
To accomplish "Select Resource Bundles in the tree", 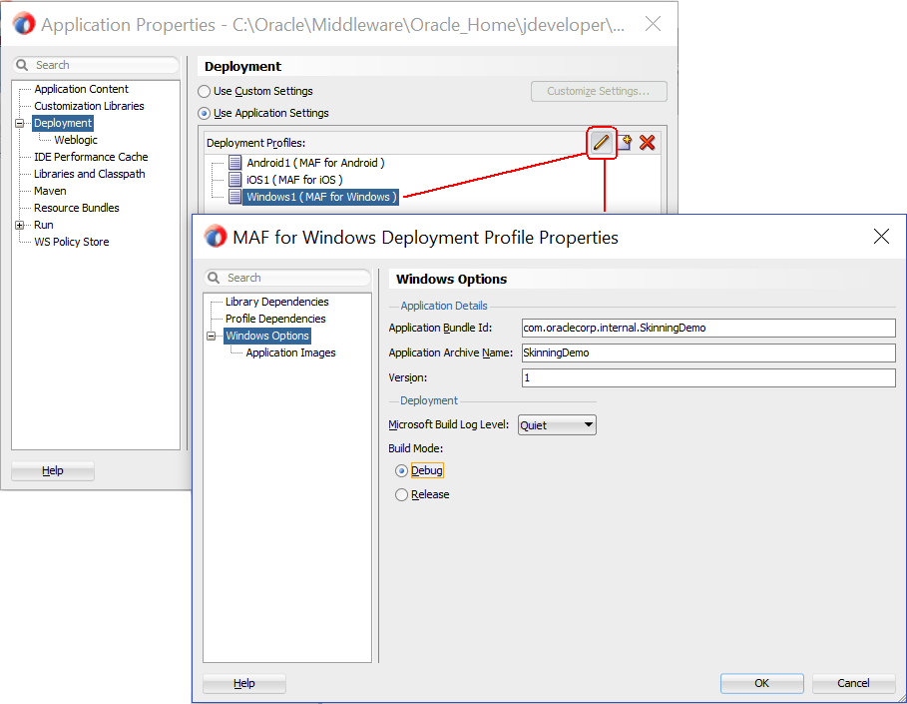I will pyautogui.click(x=77, y=208).
